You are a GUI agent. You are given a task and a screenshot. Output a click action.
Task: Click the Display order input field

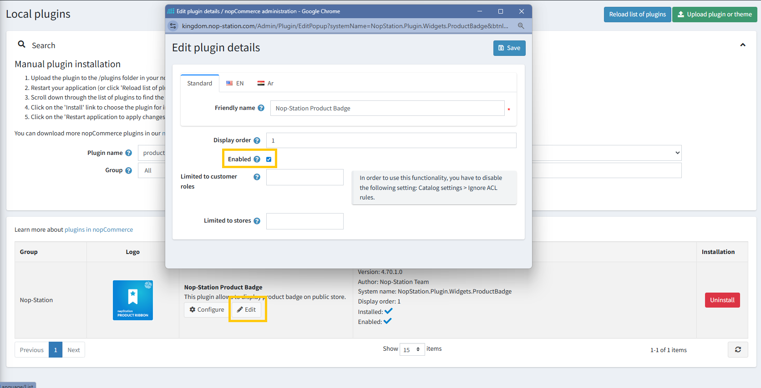click(x=391, y=140)
